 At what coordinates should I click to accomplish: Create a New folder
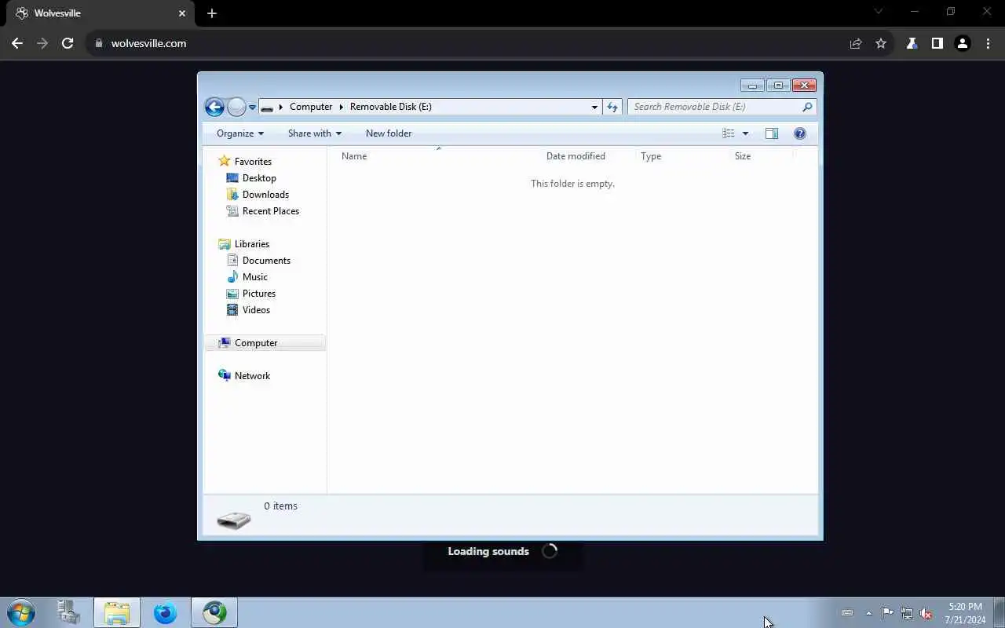[x=389, y=133]
